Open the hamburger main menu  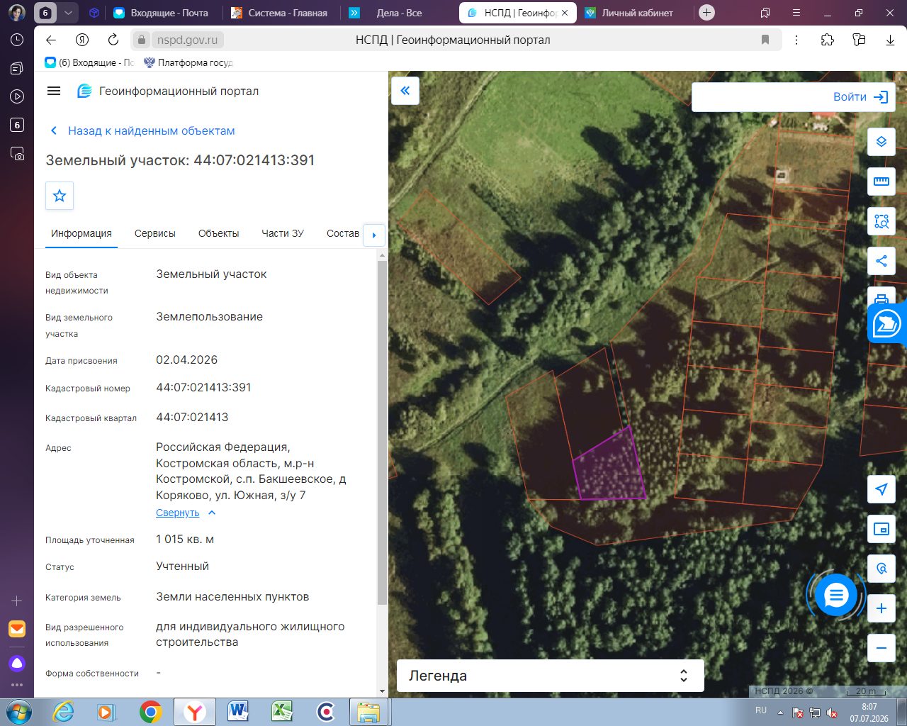54,91
